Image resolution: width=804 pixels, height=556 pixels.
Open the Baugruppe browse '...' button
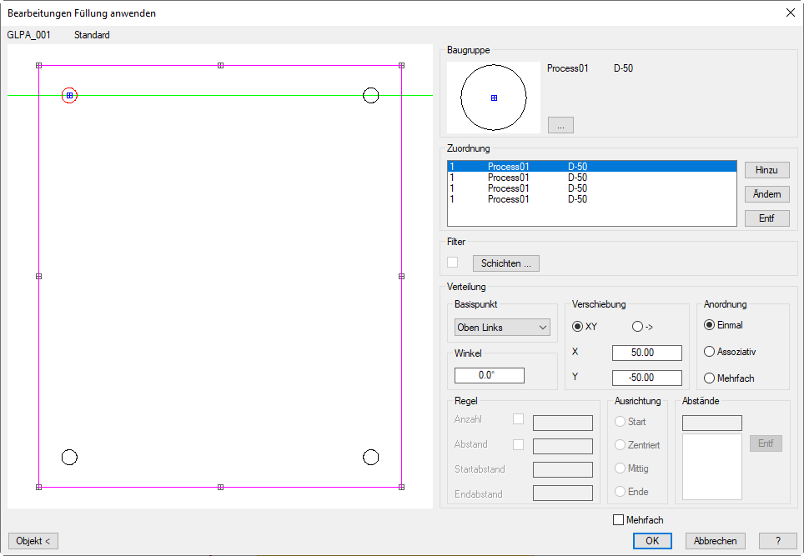[560, 125]
